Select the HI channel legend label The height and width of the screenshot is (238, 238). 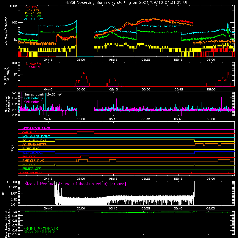tap(32, 67)
